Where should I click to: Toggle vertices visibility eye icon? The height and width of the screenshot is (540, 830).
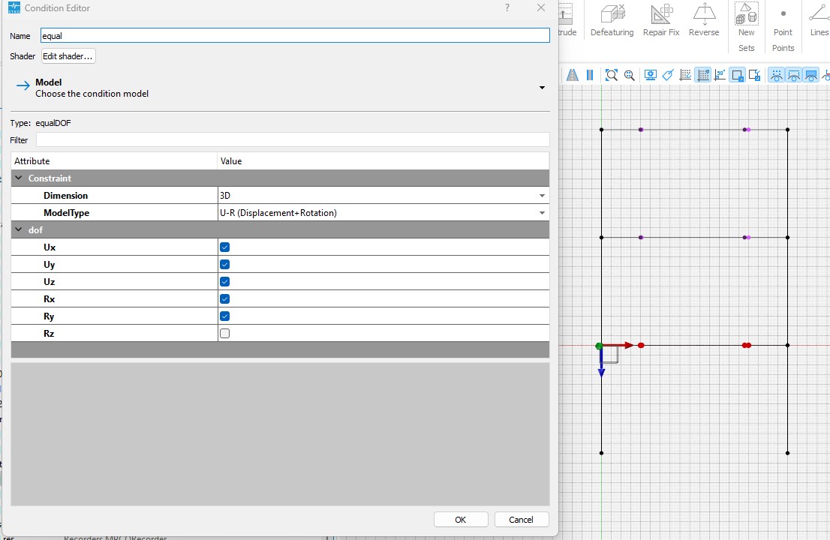tap(777, 75)
